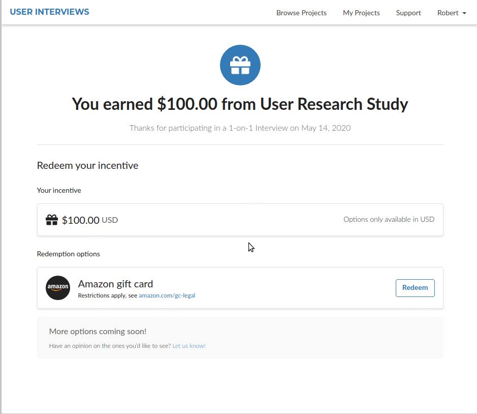Click the "Options only available in USD" note
The image size is (477, 414).
[389, 219]
